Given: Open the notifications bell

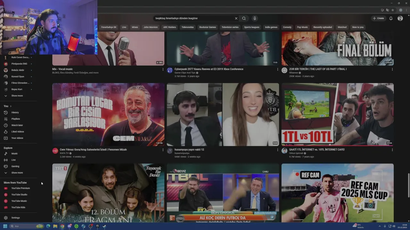Looking at the screenshot, I should pyautogui.click(x=391, y=19).
